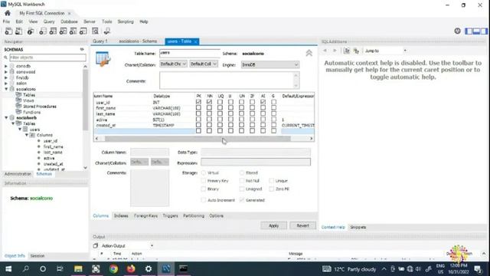Toggle G checkbox for first_name column

tap(274, 107)
